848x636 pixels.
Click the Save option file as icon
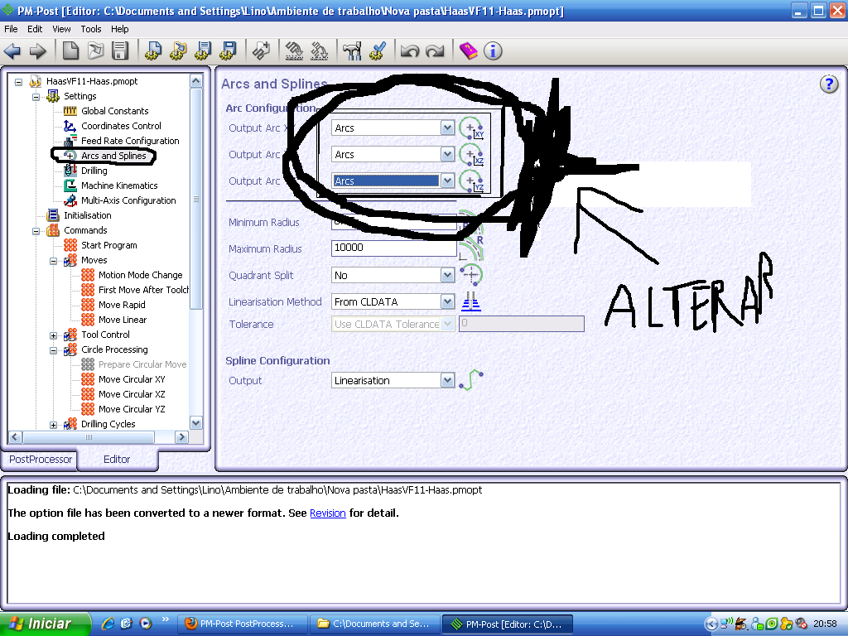(x=229, y=51)
